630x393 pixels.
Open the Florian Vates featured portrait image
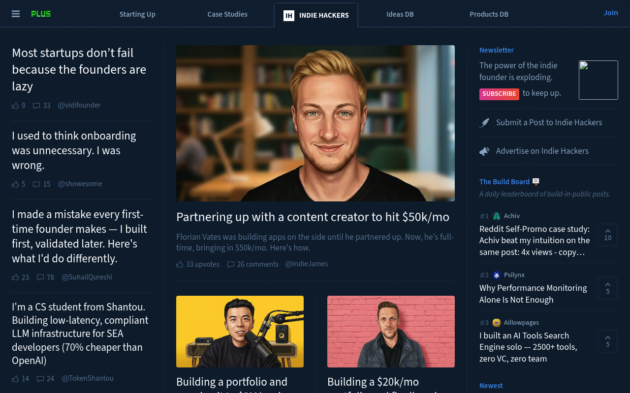click(315, 123)
